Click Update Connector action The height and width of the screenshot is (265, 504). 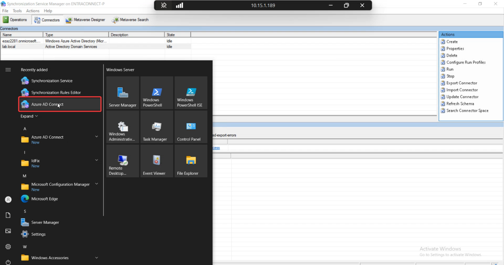pyautogui.click(x=462, y=97)
